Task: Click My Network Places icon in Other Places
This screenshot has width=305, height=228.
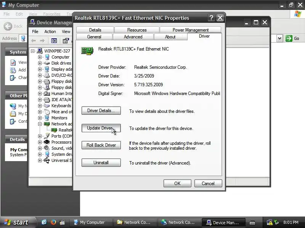Action: 13,106
